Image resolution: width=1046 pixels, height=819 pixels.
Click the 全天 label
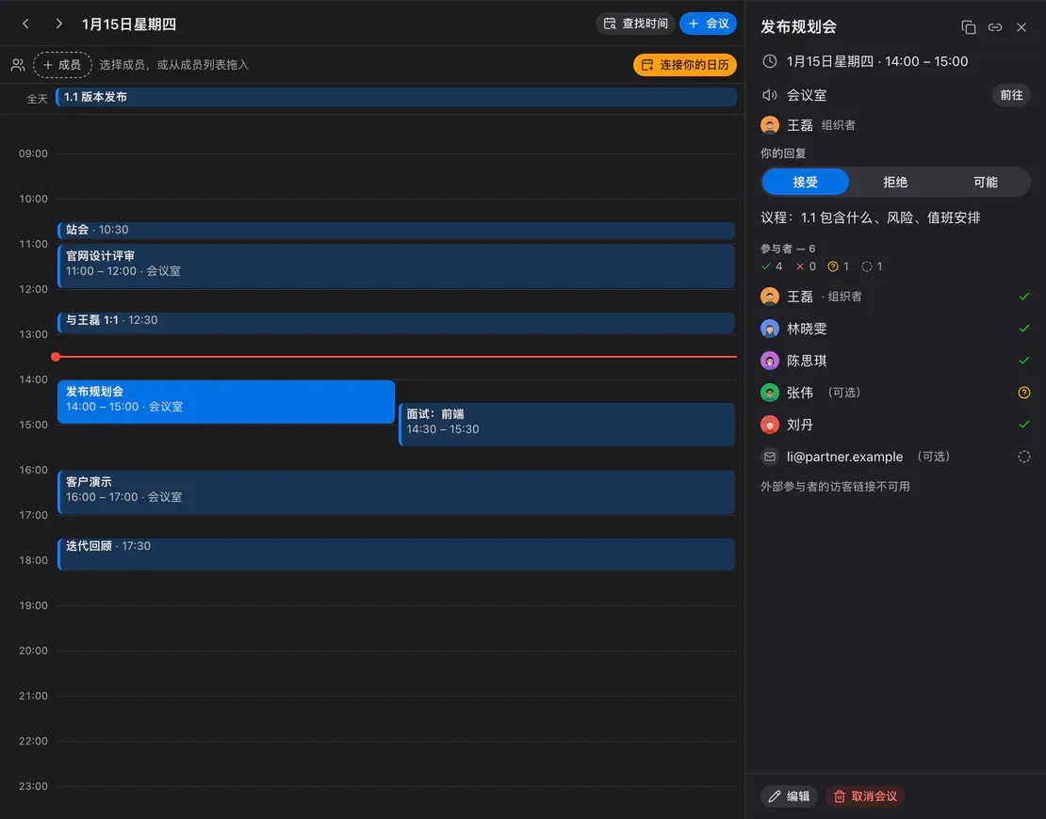[38, 99]
